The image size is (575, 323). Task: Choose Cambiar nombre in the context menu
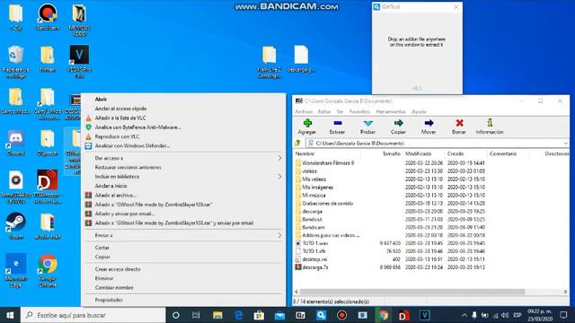coord(183,287)
